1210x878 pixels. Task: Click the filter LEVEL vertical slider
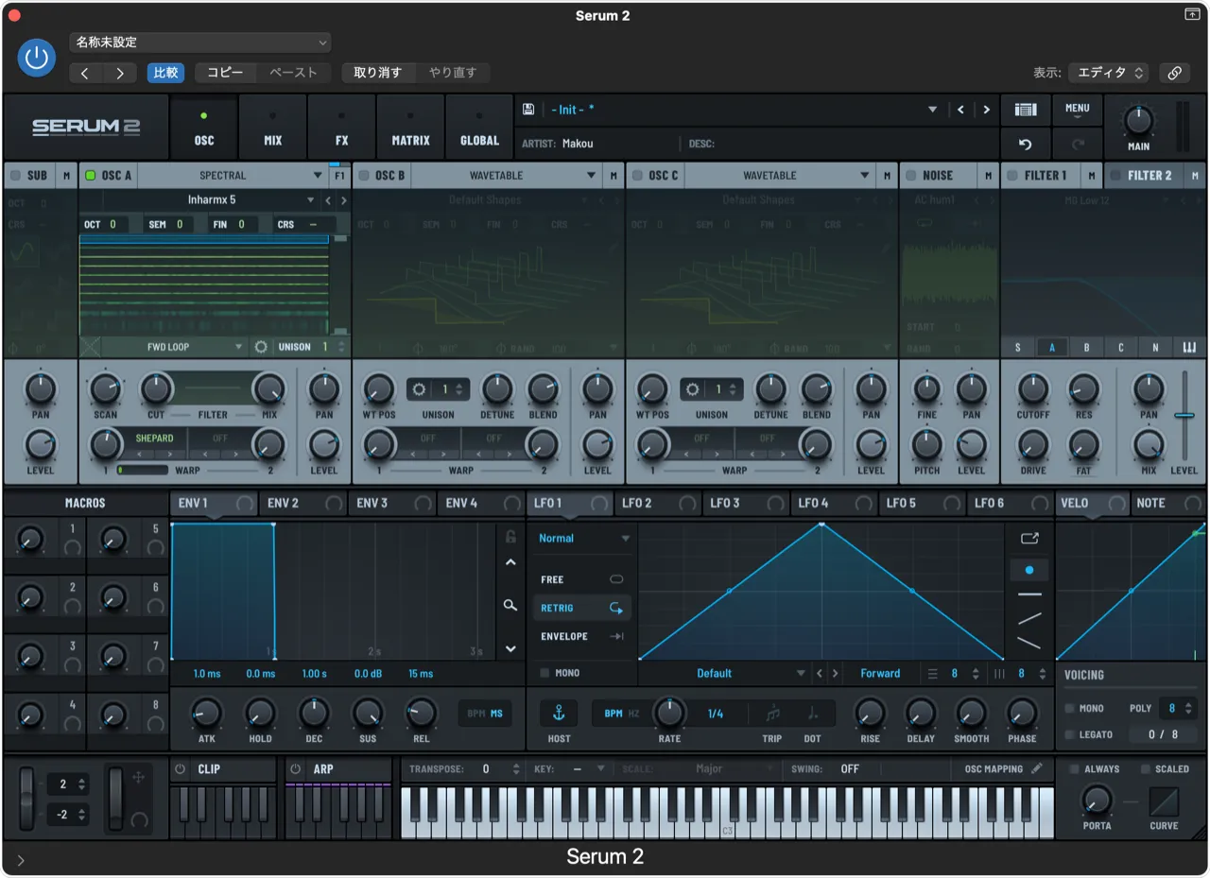1184,415
